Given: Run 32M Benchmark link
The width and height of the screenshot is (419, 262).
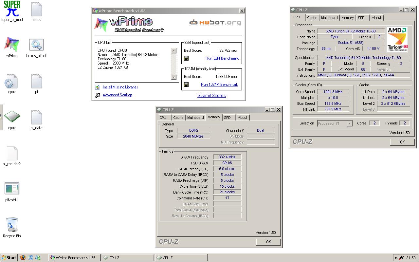Looking at the screenshot, I should click(222, 58).
